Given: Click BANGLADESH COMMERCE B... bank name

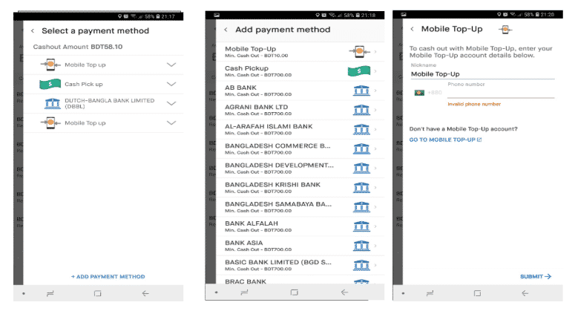Looking at the screenshot, I should click(x=277, y=145).
